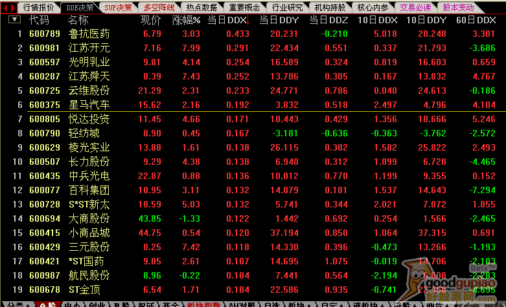The height and width of the screenshot is (307, 506).
Task: Select the 江苏开元 row name
Action: [x=89, y=48]
